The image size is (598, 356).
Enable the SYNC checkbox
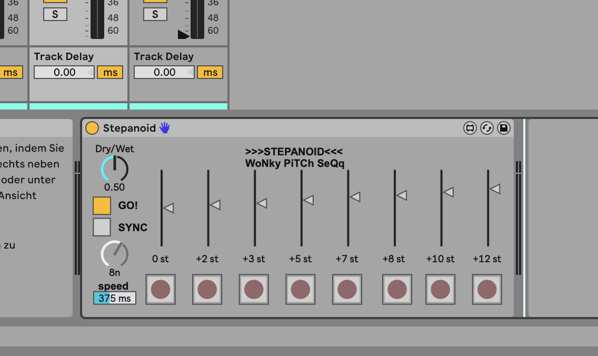[x=102, y=228]
